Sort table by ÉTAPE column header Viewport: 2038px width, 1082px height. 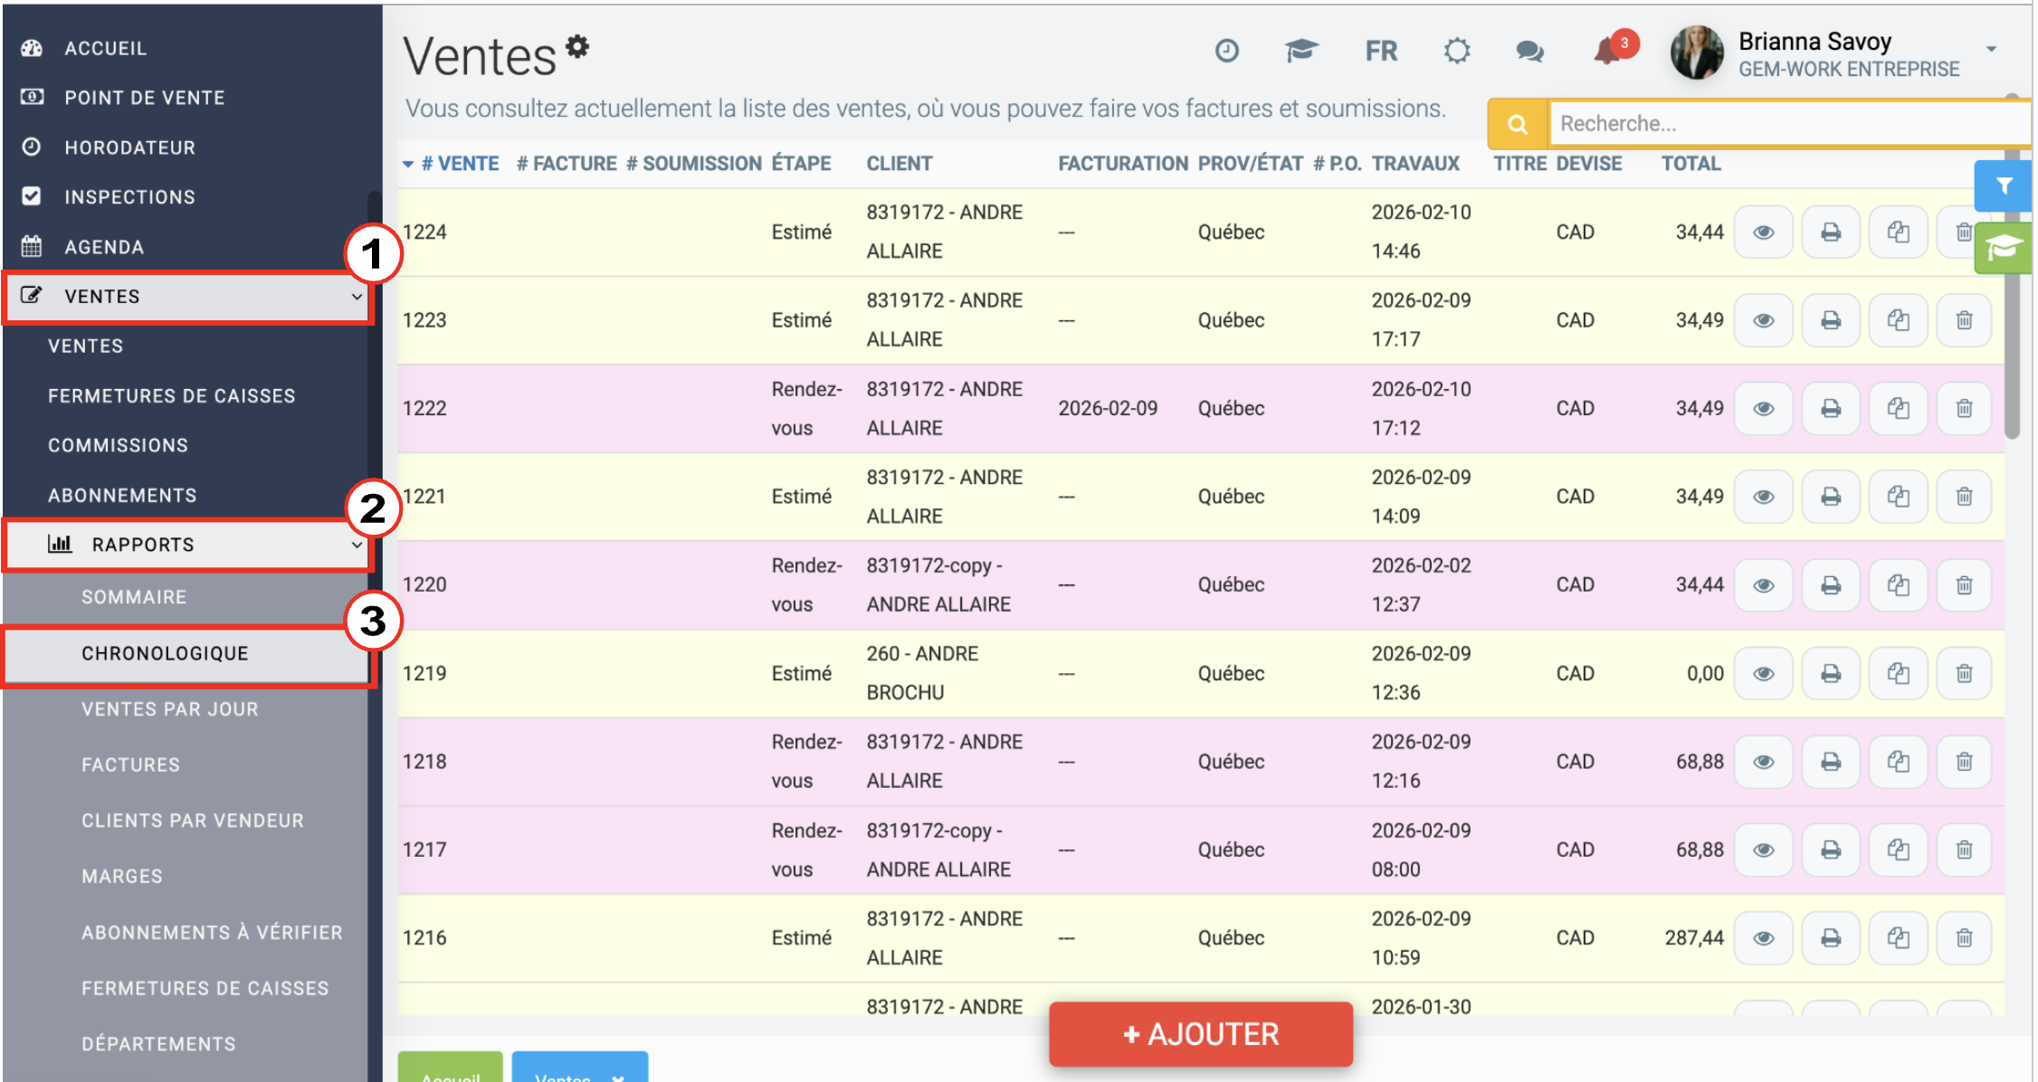(x=801, y=164)
